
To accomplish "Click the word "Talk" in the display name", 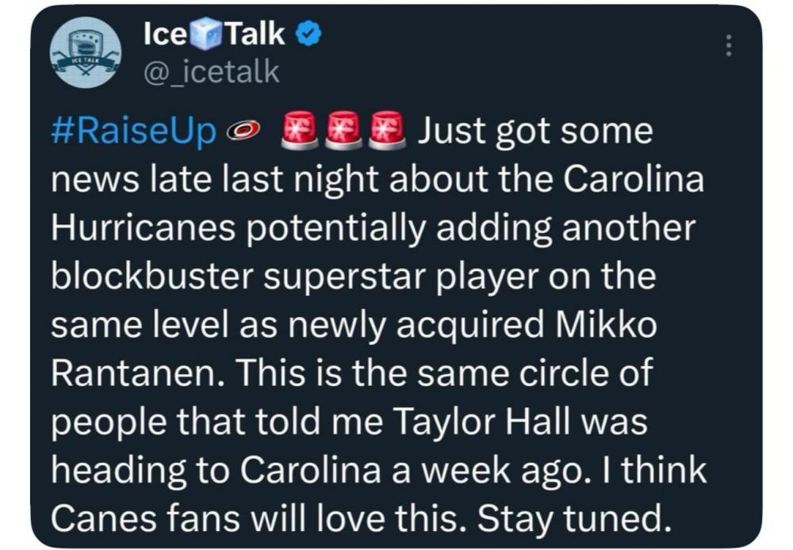I will pos(255,34).
